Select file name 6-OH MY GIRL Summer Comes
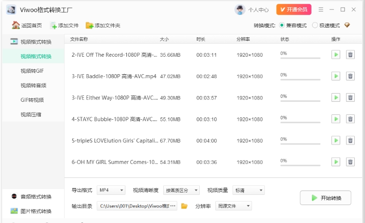 pos(115,162)
